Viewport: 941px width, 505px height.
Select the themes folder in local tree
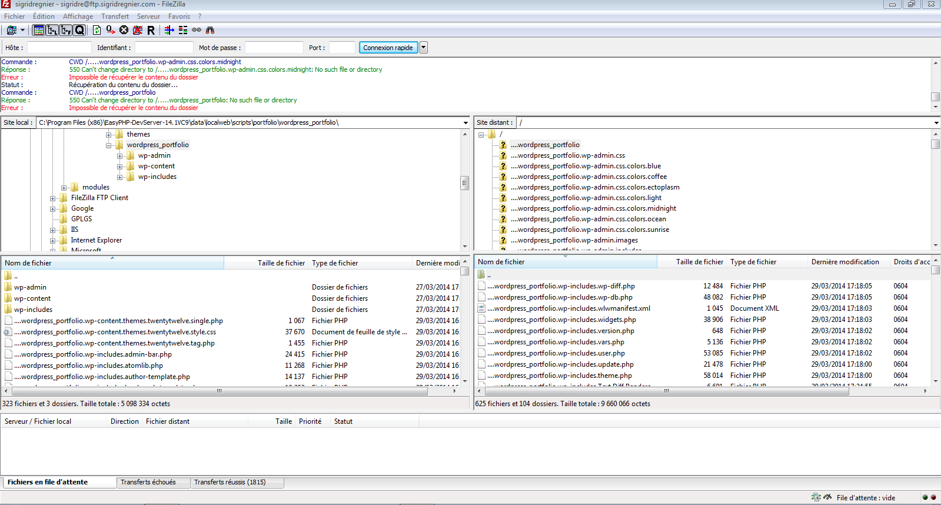click(x=138, y=134)
